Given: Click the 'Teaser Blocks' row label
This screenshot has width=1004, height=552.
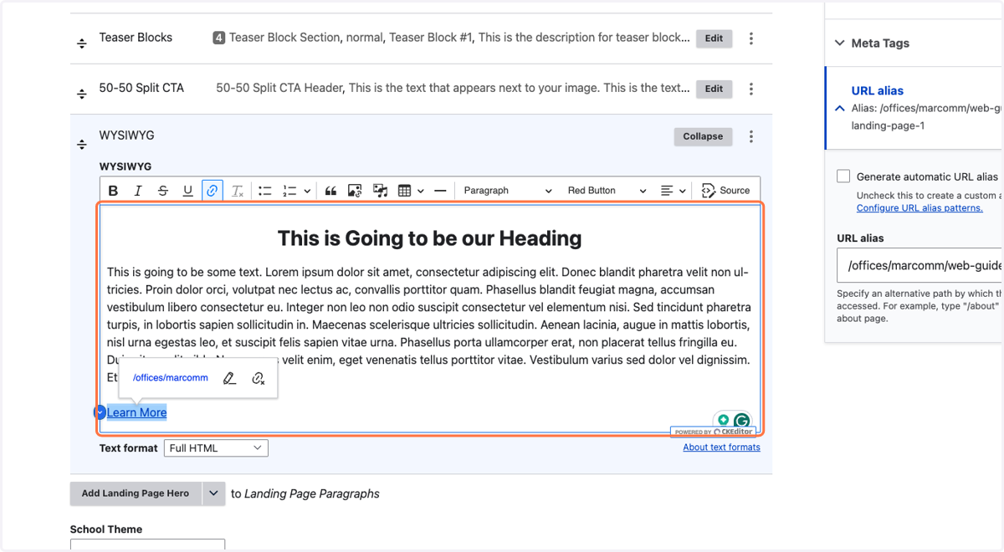Looking at the screenshot, I should click(136, 38).
